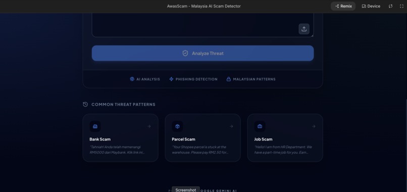Click the shield icon on Analyze Threat
Screen dimensions: 407x192
coord(185,53)
